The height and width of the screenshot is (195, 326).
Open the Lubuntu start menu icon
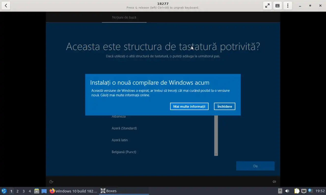click(x=4, y=191)
